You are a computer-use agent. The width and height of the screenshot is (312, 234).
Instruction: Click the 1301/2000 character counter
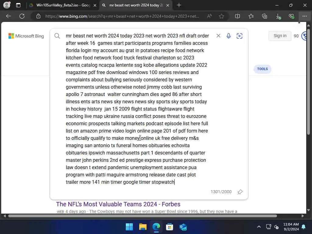[x=221, y=192]
